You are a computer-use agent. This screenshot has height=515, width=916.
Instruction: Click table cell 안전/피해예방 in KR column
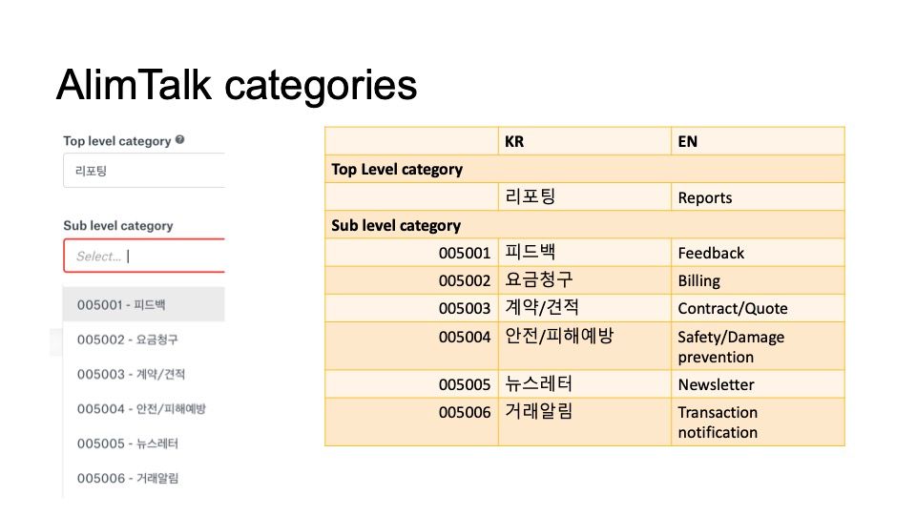585,346
